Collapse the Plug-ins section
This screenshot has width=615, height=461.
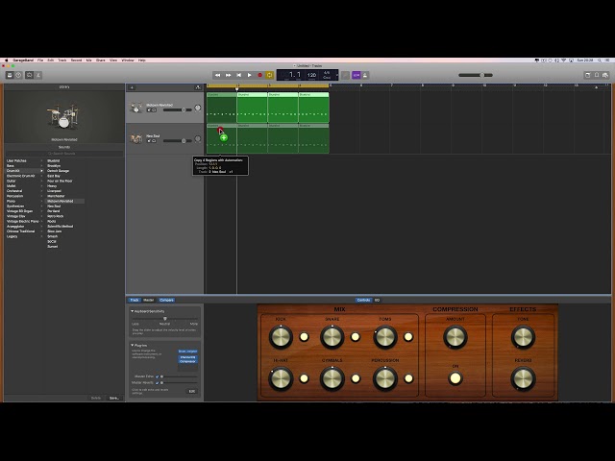[x=133, y=345]
